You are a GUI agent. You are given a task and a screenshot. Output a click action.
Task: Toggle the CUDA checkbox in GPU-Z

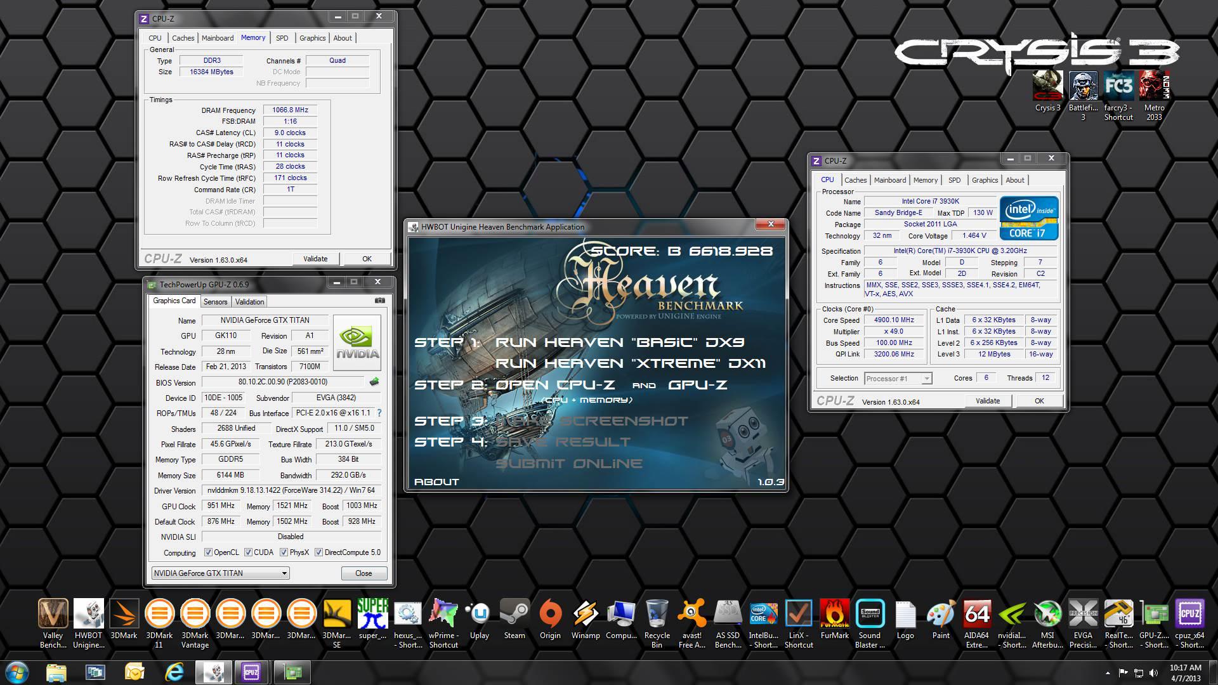tap(248, 552)
